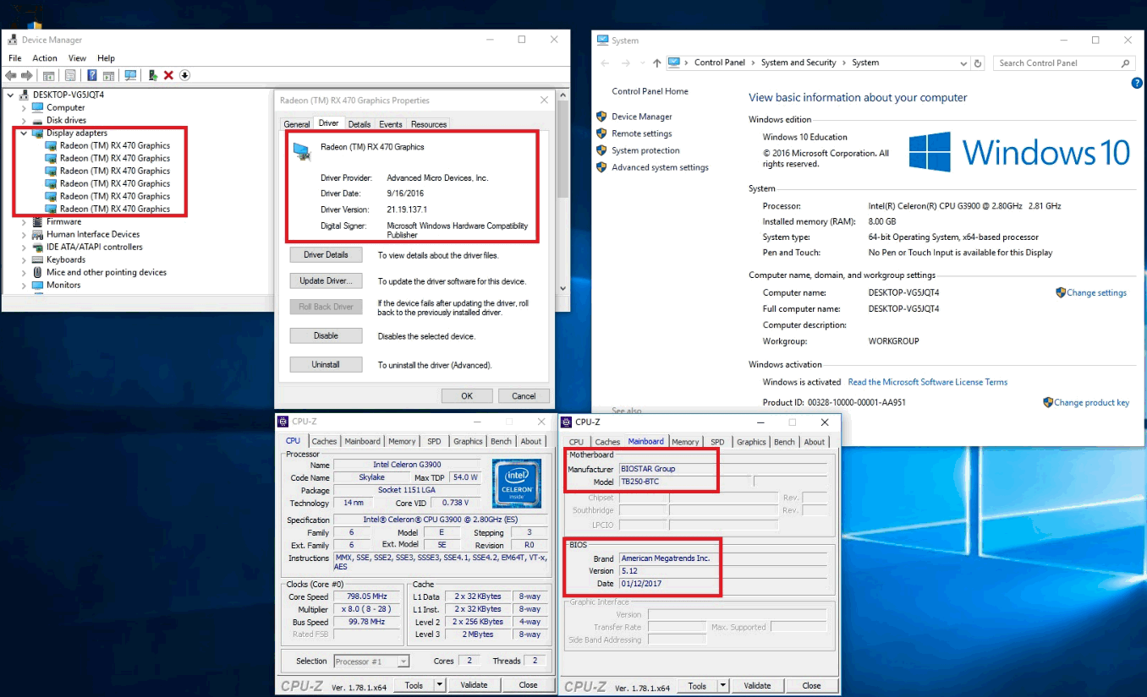Open Memory tab in CPU-Z Mainboard window
1147x697 pixels.
[685, 441]
